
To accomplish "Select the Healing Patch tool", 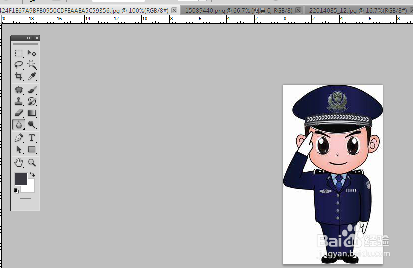I will click(19, 90).
